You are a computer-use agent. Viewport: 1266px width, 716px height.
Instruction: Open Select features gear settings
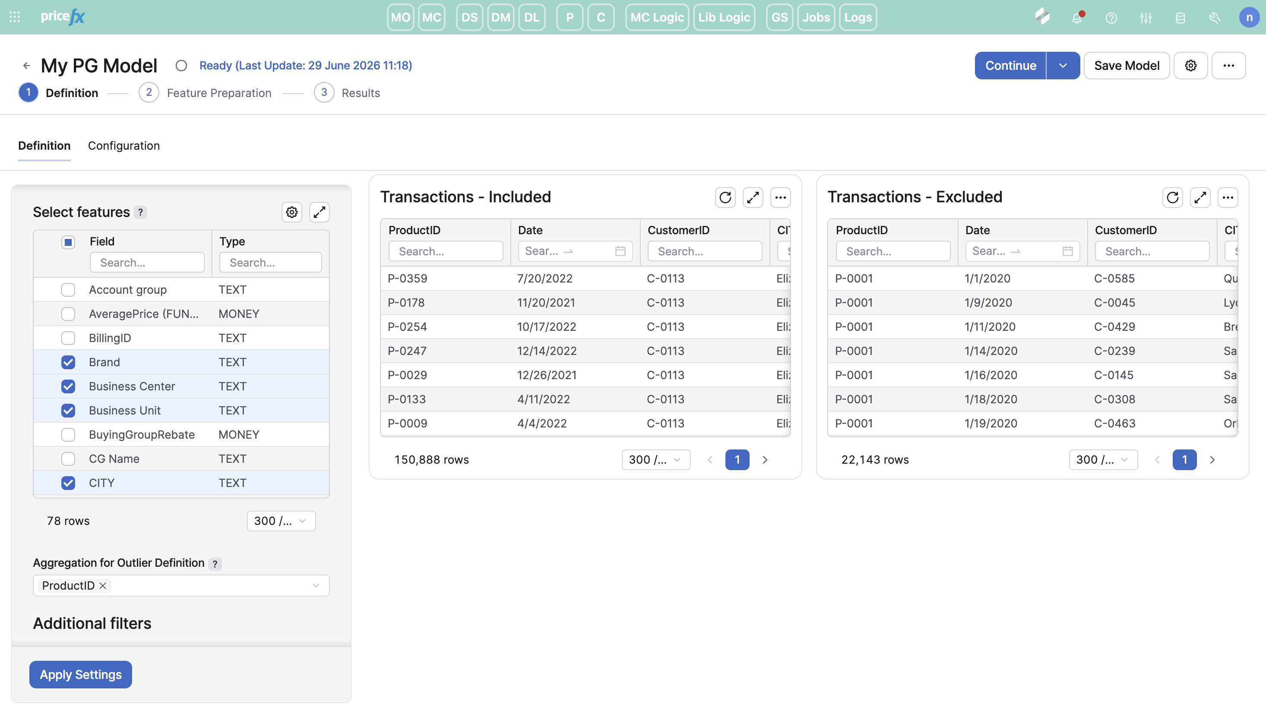292,213
